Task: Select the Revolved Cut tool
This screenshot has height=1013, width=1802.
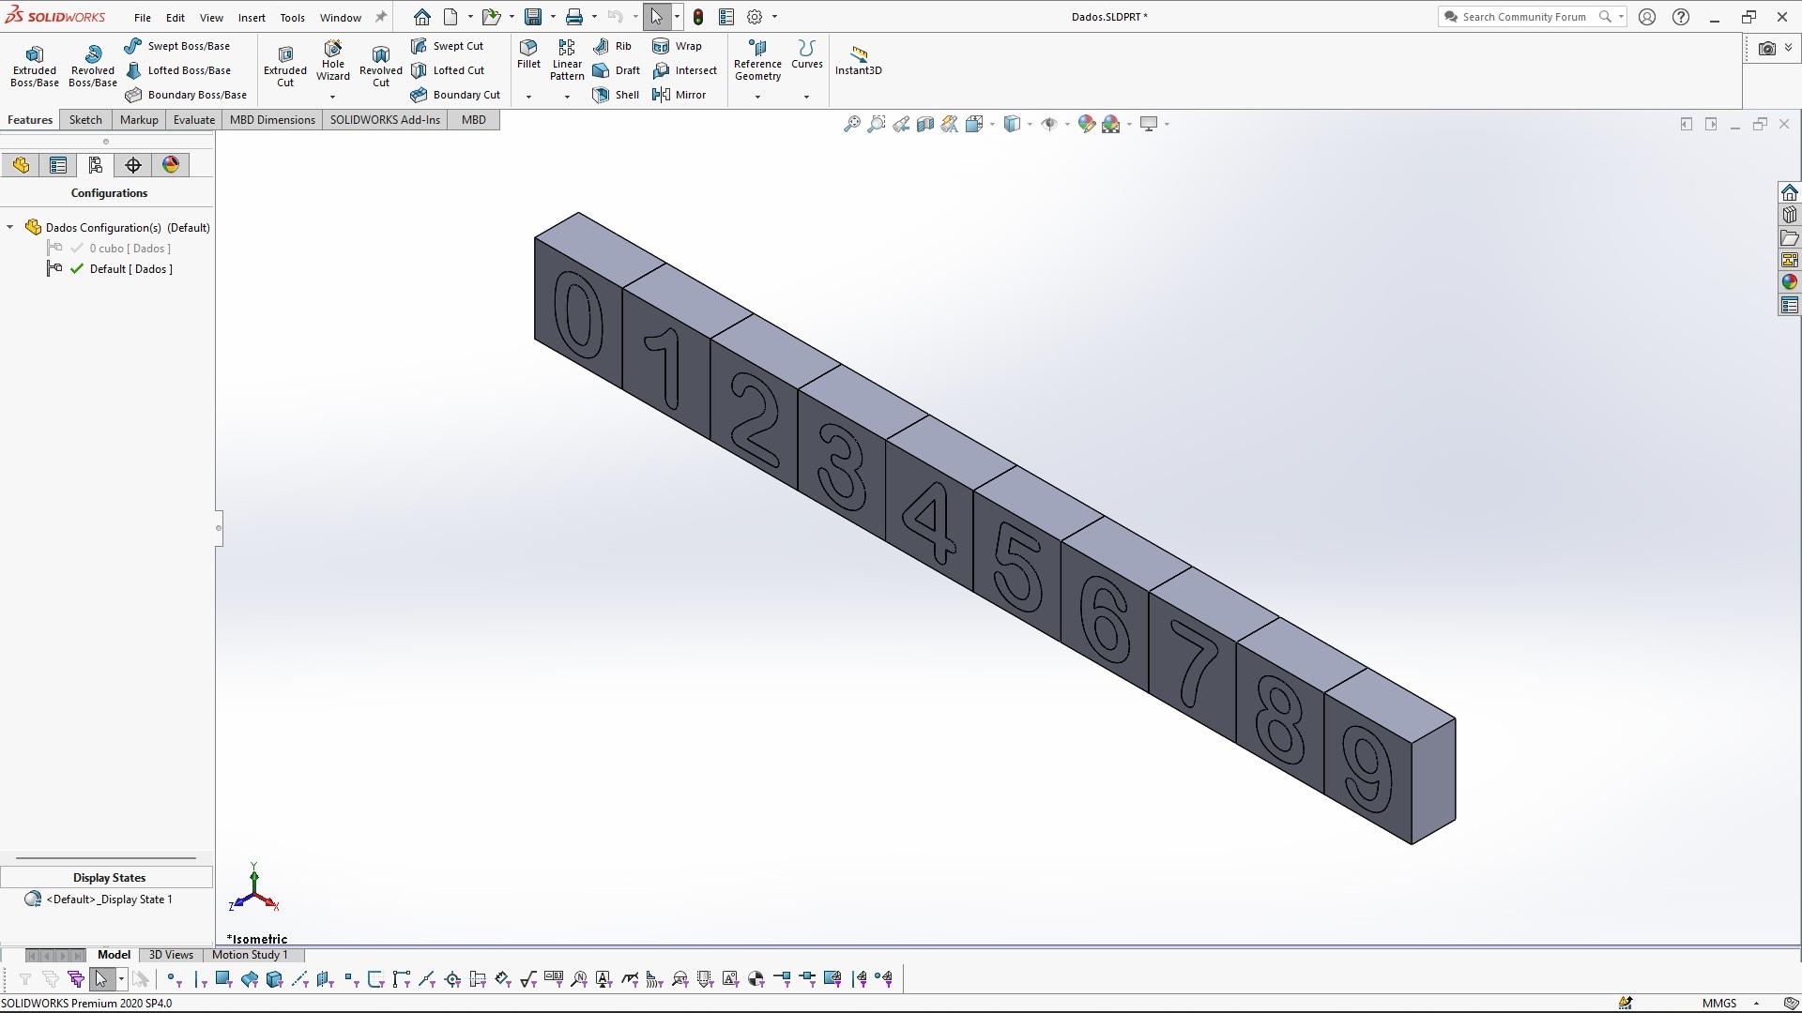Action: pyautogui.click(x=380, y=66)
